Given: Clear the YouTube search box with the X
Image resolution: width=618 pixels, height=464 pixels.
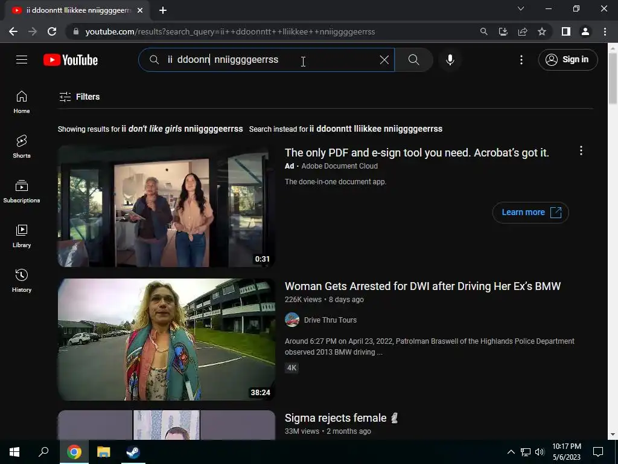Looking at the screenshot, I should (x=384, y=60).
